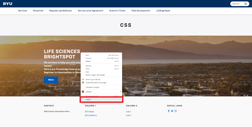Open the Services navigation item
The height and width of the screenshot is (127, 252).
[22, 11]
